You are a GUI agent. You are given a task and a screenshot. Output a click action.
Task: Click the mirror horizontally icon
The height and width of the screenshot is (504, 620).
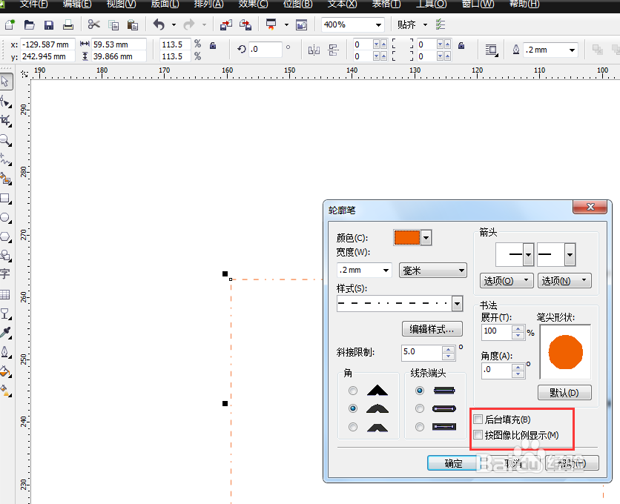[314, 50]
